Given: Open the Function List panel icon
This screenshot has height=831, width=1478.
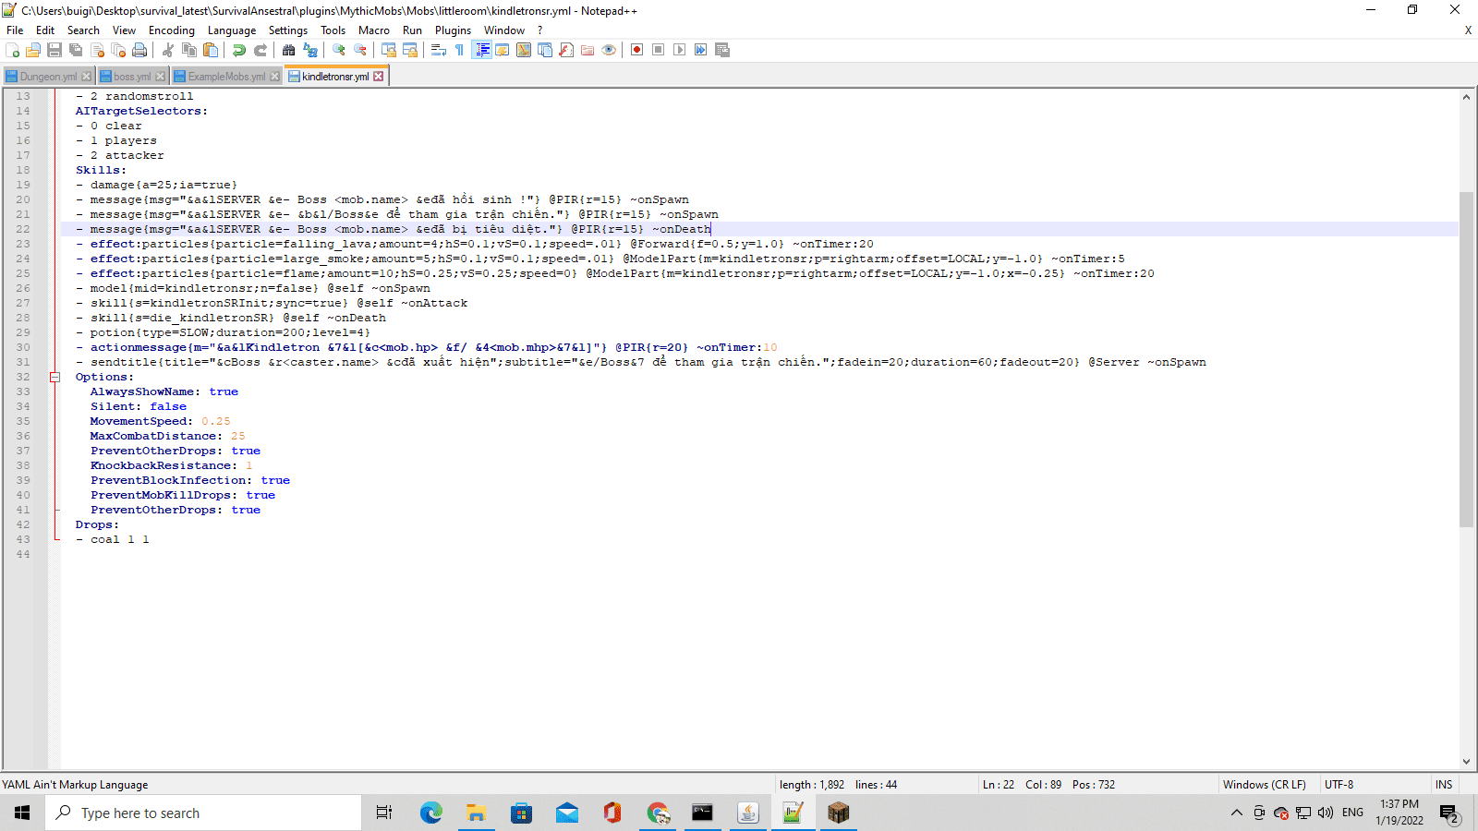Looking at the screenshot, I should (566, 50).
